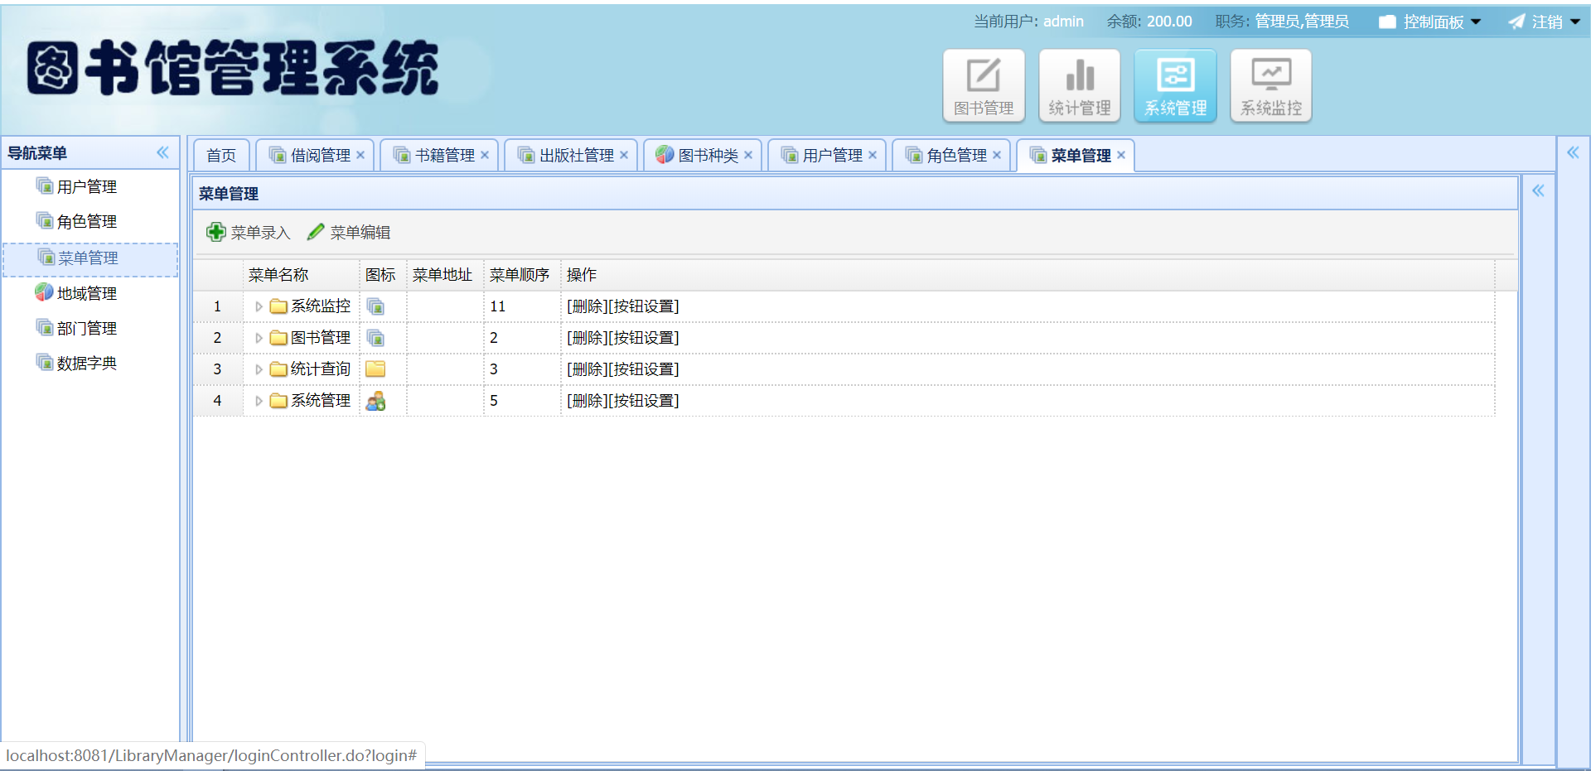Open the 图书管理 module icon

pos(984,85)
